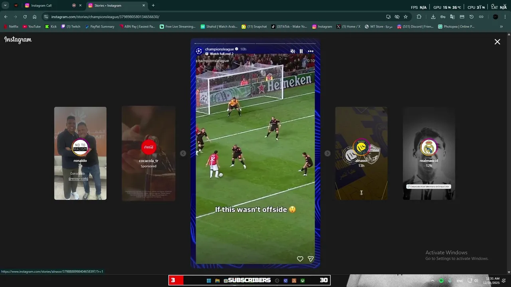
Task: Open the alnassr story thumbnail
Action: pos(361,153)
